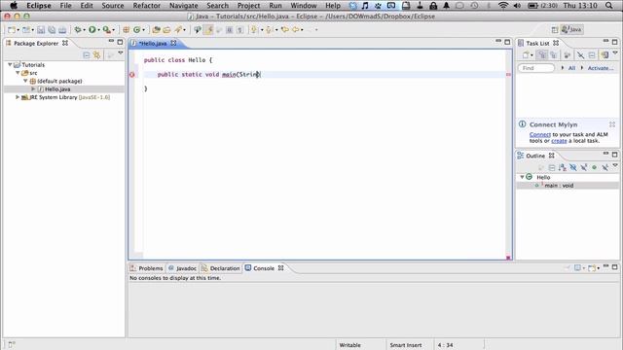623x350 pixels.
Task: Click the error marker in editor gutter
Action: pos(132,75)
